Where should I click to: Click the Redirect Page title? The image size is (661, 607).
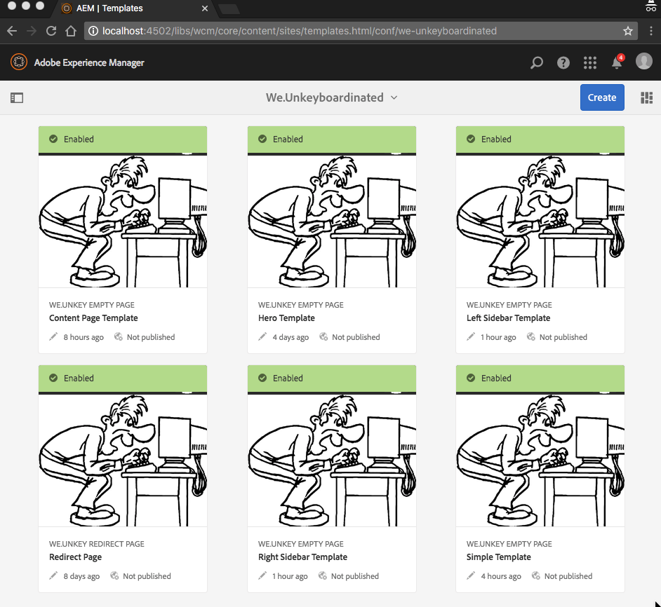(x=75, y=557)
